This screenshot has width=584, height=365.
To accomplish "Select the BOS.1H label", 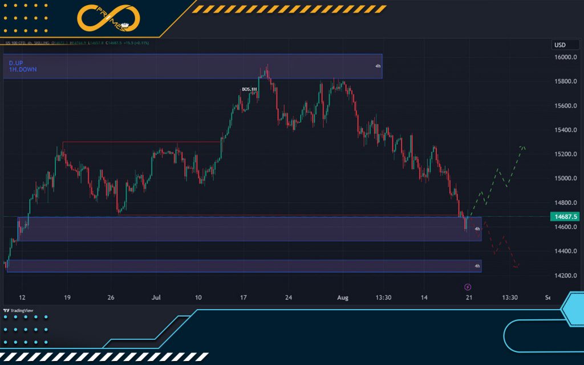I will (x=249, y=89).
